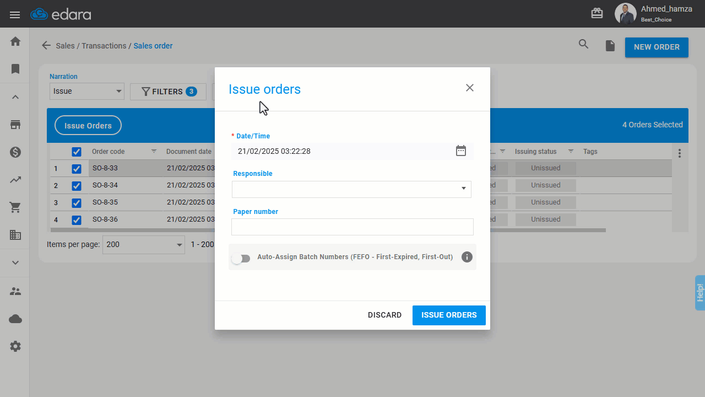This screenshot has width=705, height=397.
Task: Go to Home in the sidebar
Action: tap(15, 41)
